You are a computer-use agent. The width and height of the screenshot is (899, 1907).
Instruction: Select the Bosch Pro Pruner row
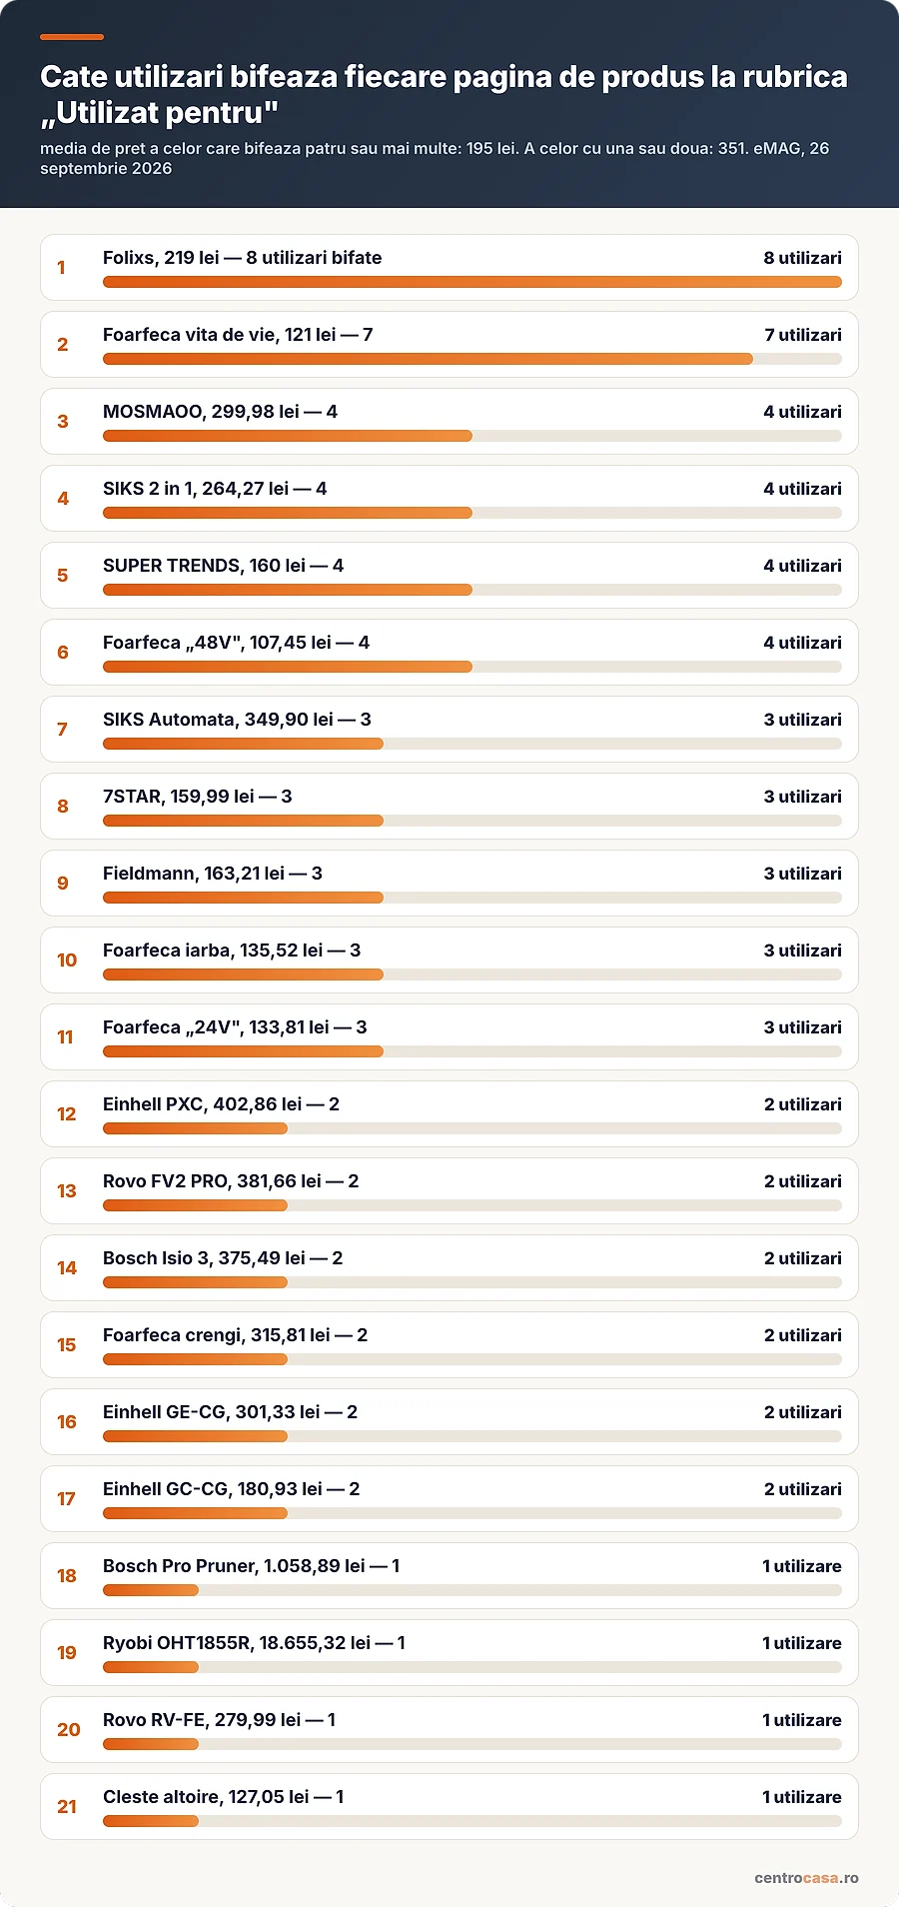(x=449, y=1575)
